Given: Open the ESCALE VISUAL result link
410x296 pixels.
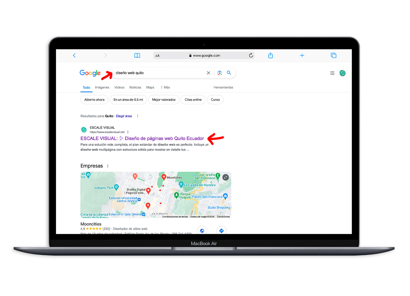Looking at the screenshot, I should click(x=142, y=139).
